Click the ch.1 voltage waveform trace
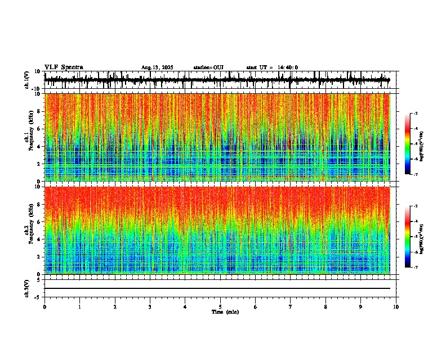Viewport: 446px width, 344px height. pyautogui.click(x=217, y=80)
